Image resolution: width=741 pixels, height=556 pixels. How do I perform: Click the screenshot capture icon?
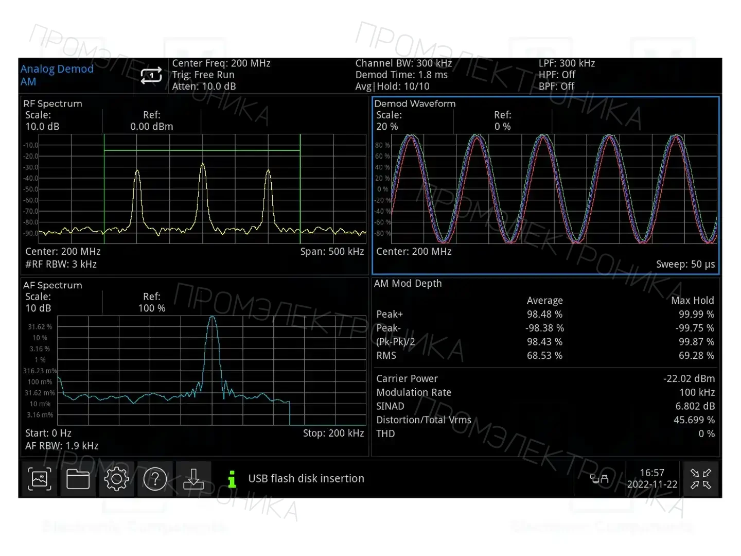pos(40,479)
